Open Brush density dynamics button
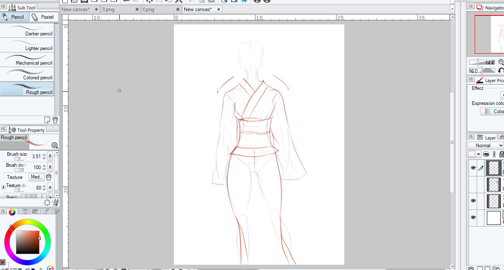Viewport: 504px width, 270px height. click(50, 167)
